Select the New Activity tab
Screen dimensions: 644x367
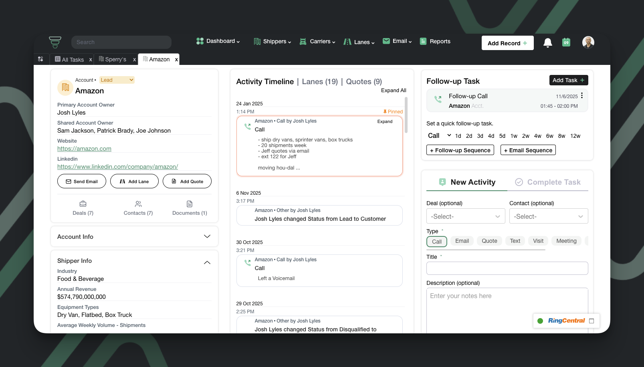pos(467,182)
